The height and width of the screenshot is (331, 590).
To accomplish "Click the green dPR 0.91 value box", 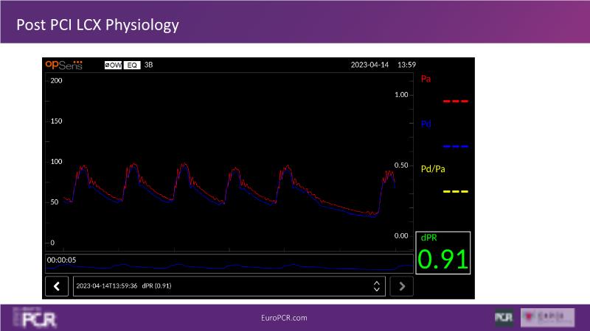I will 443,252.
